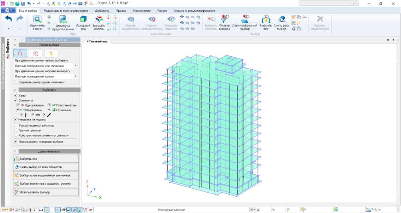This screenshot has height=213, width=401.
Task: Collapse the Дополнительно section
Action: [x=15, y=152]
